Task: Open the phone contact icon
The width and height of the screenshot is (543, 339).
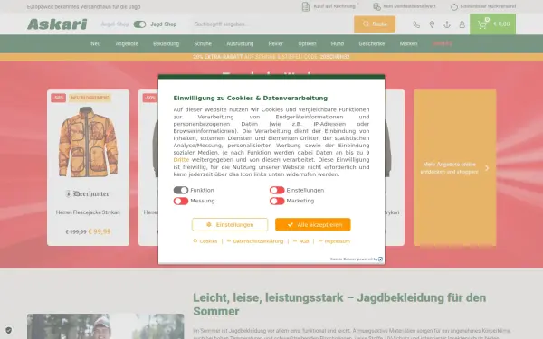Action: click(x=416, y=24)
